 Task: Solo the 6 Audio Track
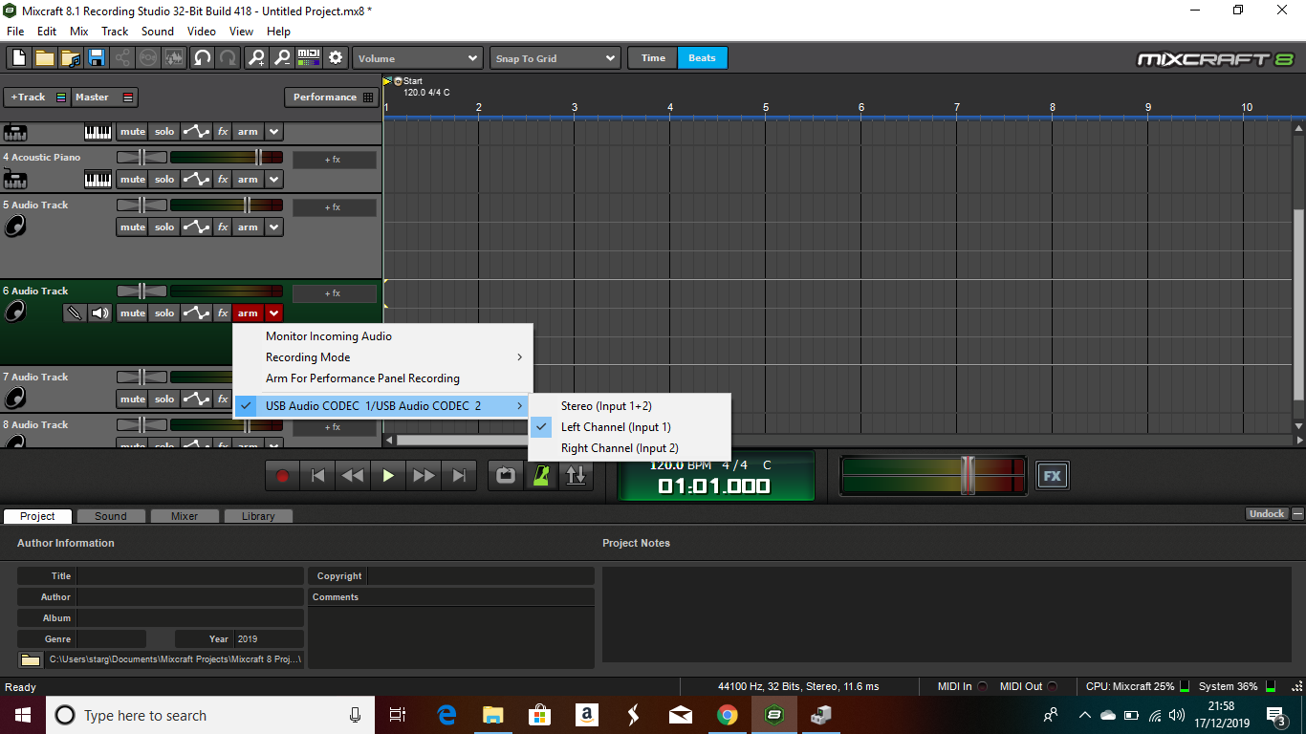tap(164, 313)
